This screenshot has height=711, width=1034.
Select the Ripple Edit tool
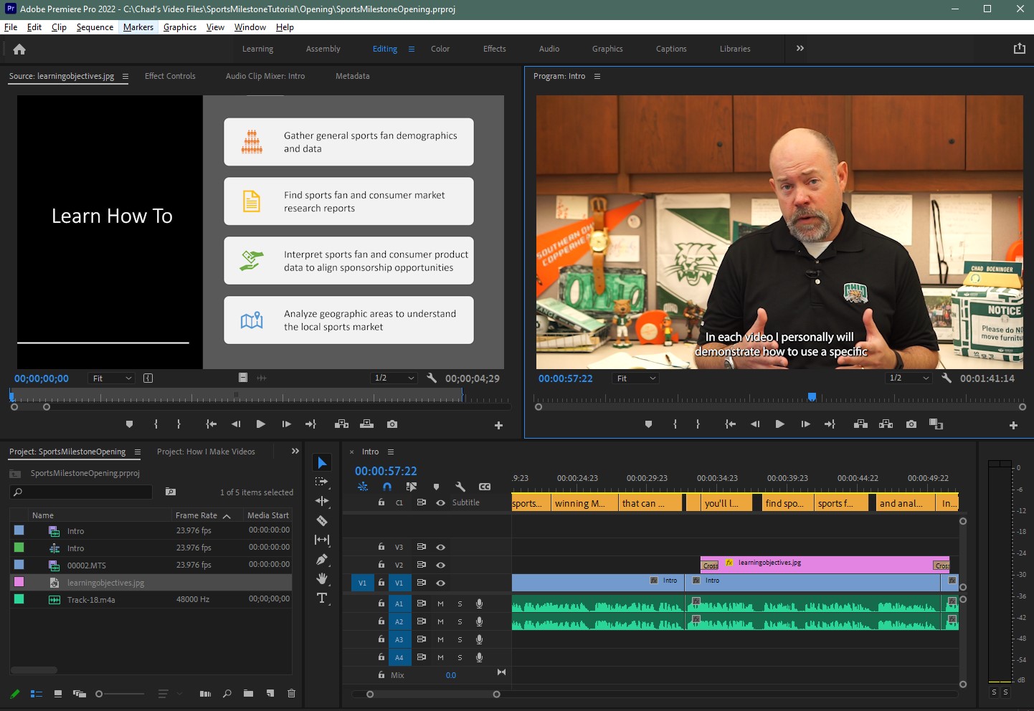322,501
